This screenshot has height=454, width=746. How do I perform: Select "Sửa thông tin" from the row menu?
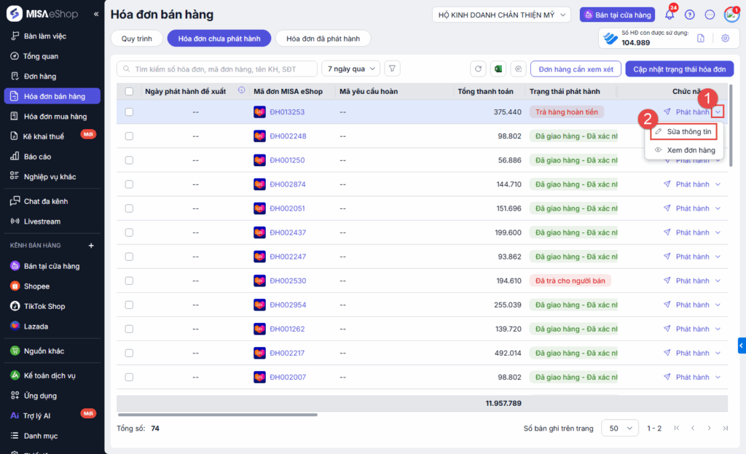pyautogui.click(x=683, y=132)
